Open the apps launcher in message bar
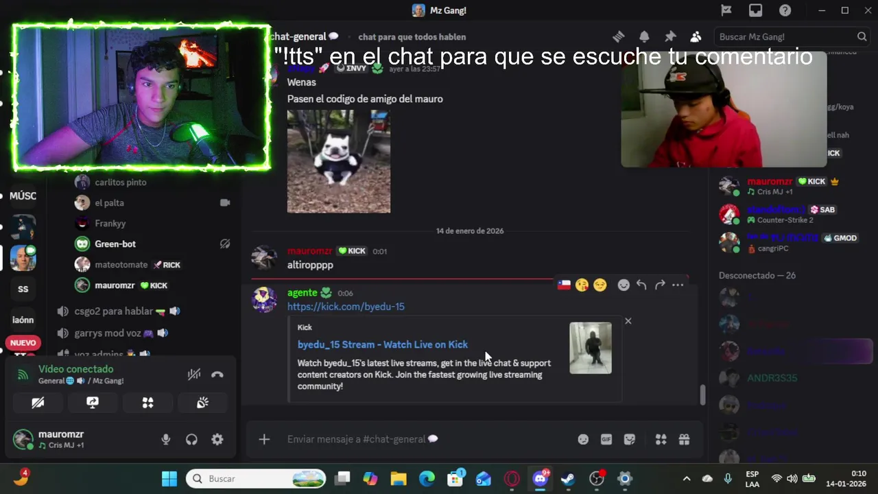Image resolution: width=878 pixels, height=494 pixels. pos(661,439)
